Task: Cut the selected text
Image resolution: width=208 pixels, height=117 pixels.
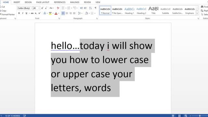Action: pos(2,6)
